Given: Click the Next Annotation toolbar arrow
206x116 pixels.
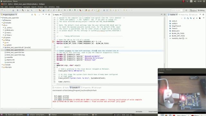Looking at the screenshot, I should coord(111,10).
